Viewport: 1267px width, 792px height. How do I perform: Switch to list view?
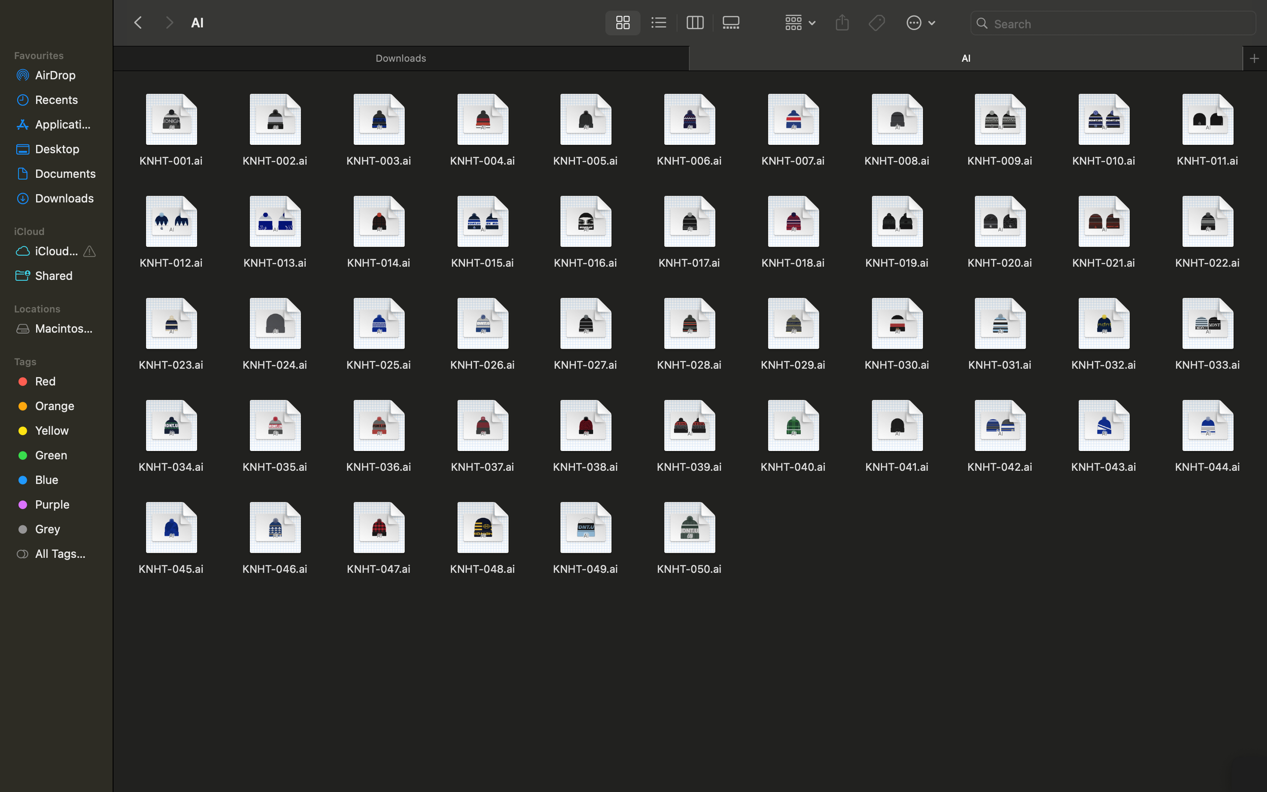click(x=658, y=22)
